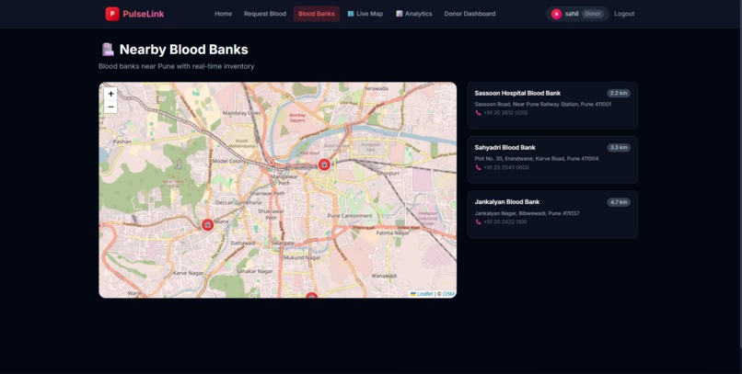Click the Nearby Blood Banks heading
This screenshot has height=374, width=742.
pos(183,50)
